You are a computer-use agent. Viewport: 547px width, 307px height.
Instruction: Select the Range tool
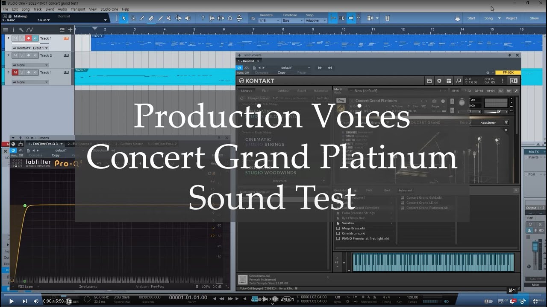pyautogui.click(x=133, y=18)
